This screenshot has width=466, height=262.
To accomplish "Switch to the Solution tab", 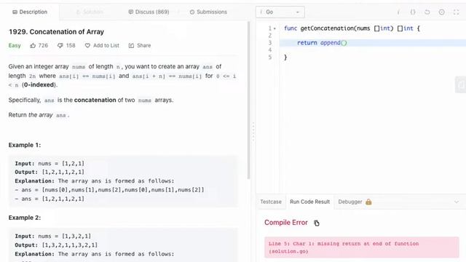I will coord(90,12).
